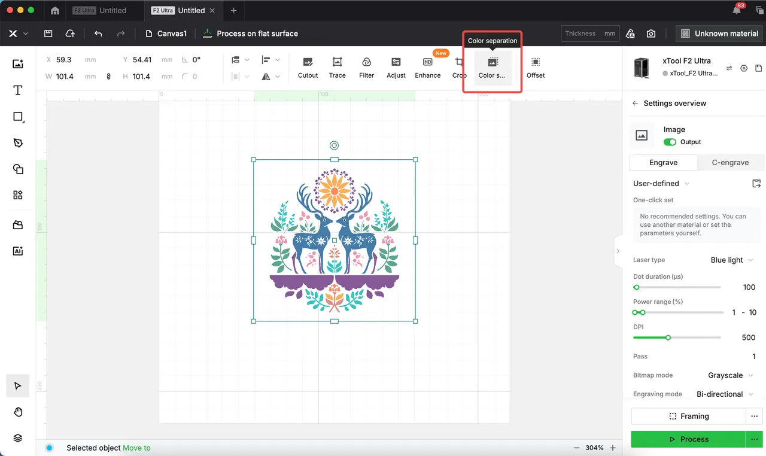Click the redo arrow

(x=121, y=34)
